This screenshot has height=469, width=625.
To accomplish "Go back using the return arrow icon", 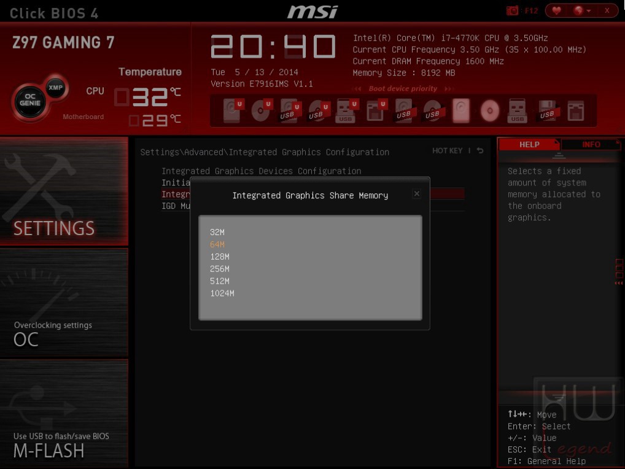I will [480, 150].
